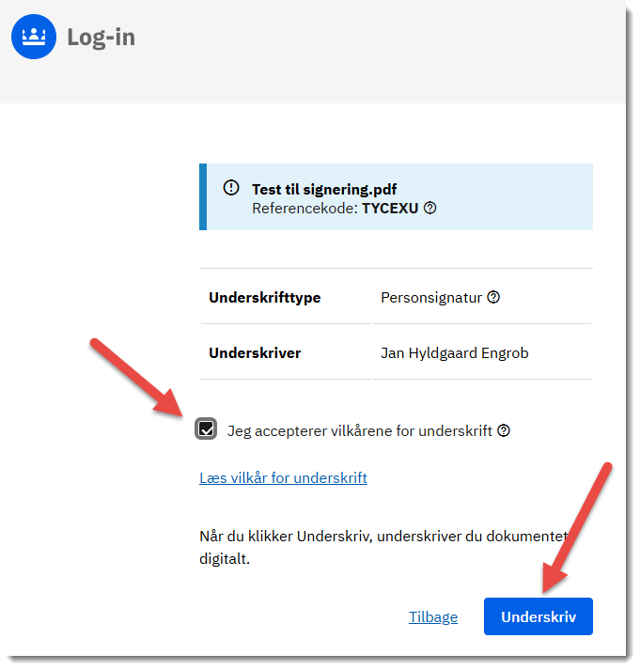Select the signer name Jan Hyldgaard Engrob
The height and width of the screenshot is (670, 640).
pyautogui.click(x=454, y=353)
